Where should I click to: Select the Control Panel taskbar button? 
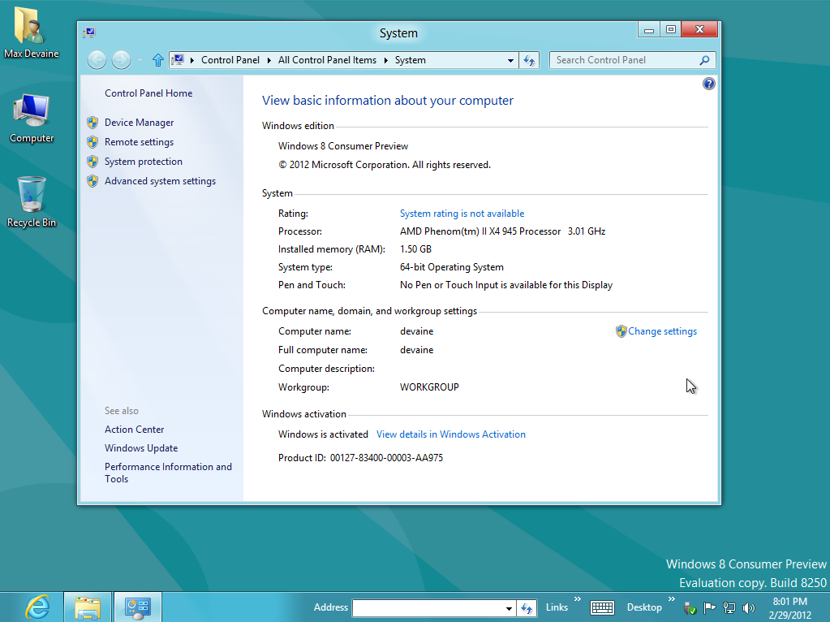138,607
